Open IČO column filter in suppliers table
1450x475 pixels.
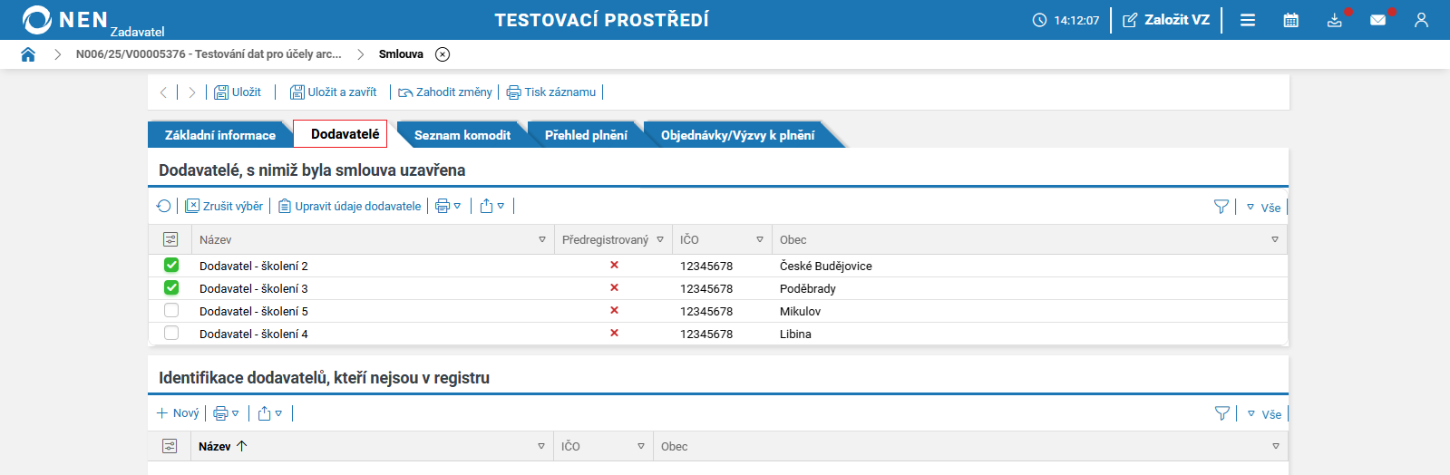(x=760, y=240)
